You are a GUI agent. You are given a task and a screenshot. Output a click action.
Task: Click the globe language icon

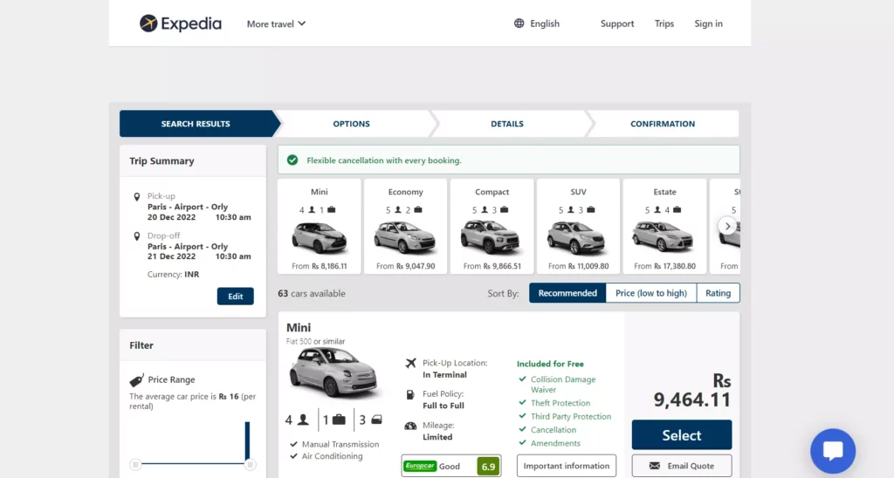(519, 24)
